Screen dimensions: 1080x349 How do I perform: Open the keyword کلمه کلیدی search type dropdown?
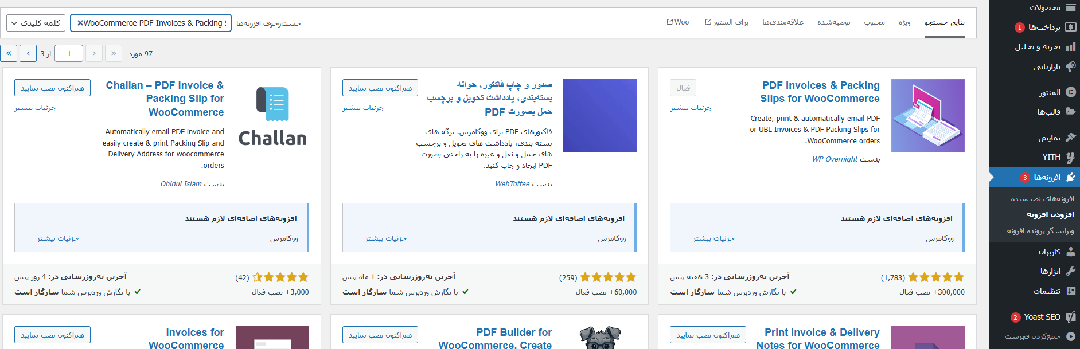coord(36,23)
